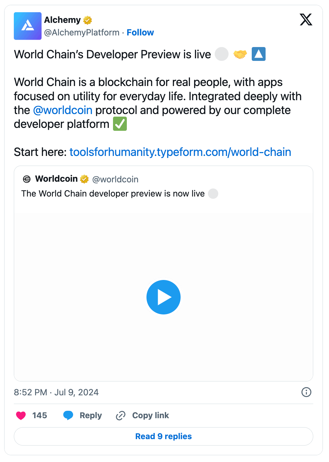Click the heart like icon
Viewport: 329px width, 462px height.
pos(21,416)
